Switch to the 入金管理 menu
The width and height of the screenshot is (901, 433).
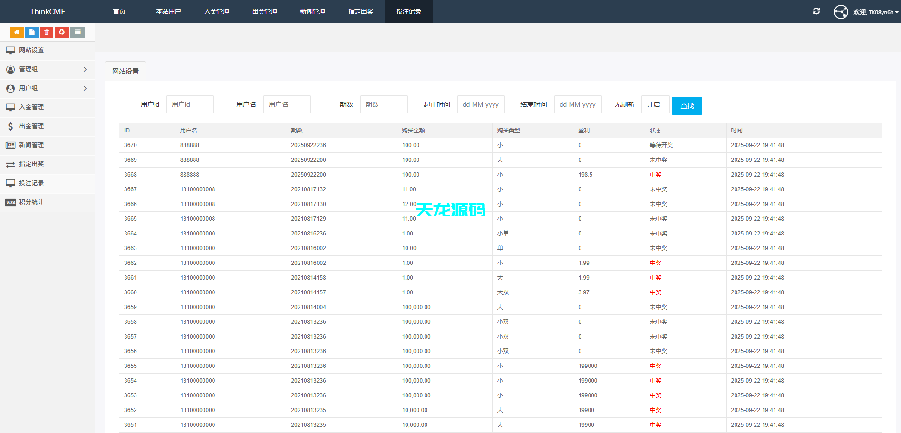(x=216, y=11)
